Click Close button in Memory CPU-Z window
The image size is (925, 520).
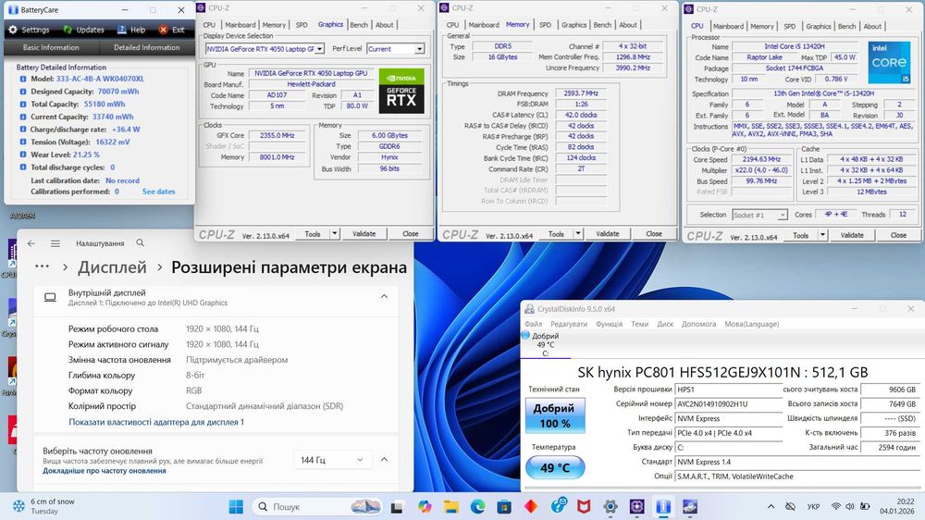[654, 234]
